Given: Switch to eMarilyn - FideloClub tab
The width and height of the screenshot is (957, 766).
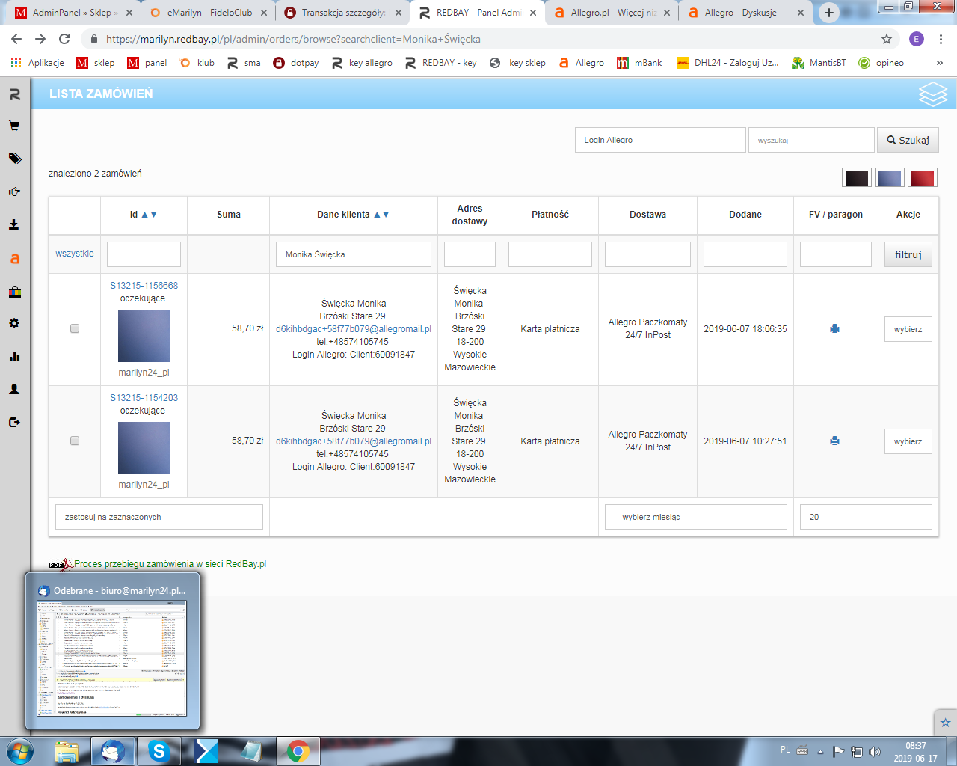Looking at the screenshot, I should tap(209, 13).
